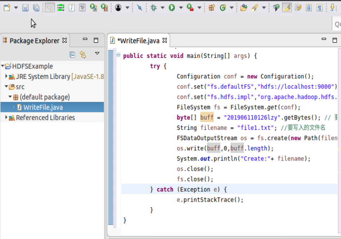The height and width of the screenshot is (239, 341).
Task: Click the New Java Package icon
Action: (212, 8)
